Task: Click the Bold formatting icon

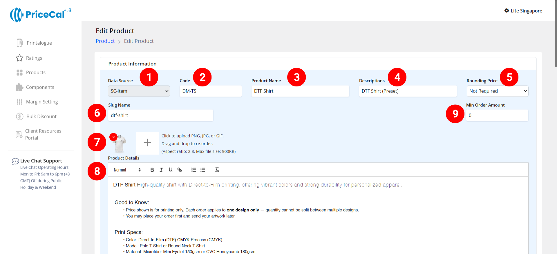Action: click(x=152, y=170)
